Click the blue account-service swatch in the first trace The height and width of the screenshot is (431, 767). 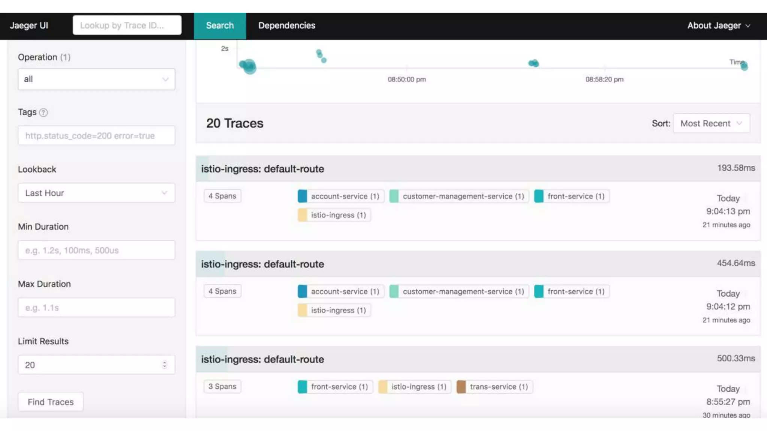302,196
